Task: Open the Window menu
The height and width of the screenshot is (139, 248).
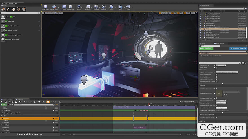Action: 11,3
